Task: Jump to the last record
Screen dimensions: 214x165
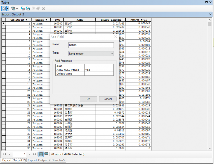Action: (x=34, y=154)
